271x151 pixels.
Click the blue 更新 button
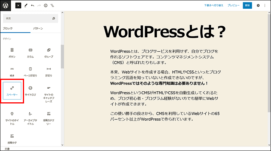pos(247,5)
